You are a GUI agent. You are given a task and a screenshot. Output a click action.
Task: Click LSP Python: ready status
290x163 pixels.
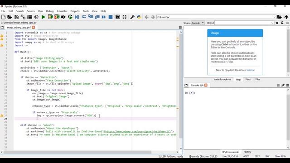(171, 156)
